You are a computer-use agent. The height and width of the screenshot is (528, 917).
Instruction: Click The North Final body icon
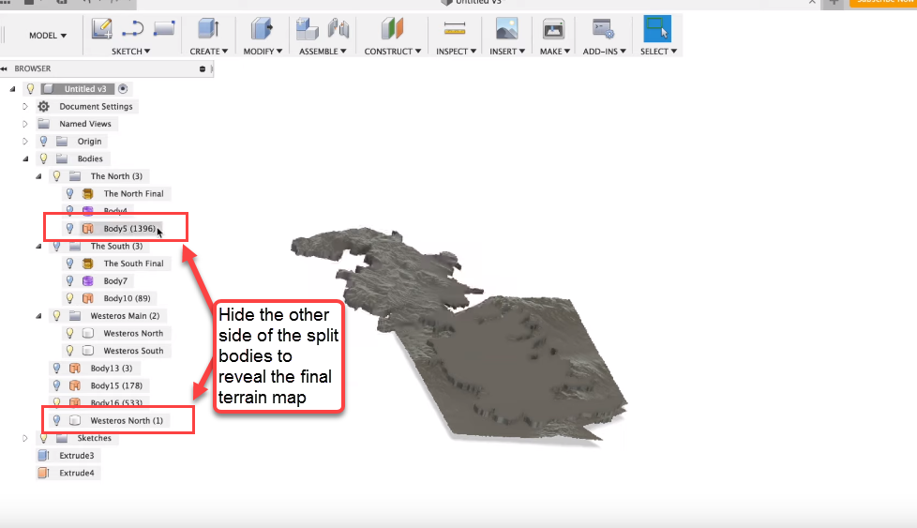click(x=88, y=193)
